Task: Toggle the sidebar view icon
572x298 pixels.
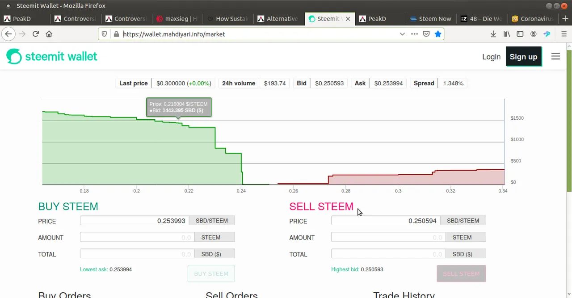Action: click(x=520, y=34)
